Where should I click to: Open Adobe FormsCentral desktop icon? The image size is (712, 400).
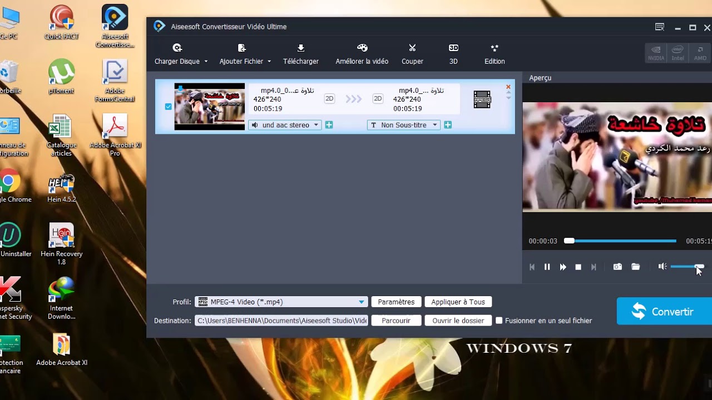(x=115, y=81)
